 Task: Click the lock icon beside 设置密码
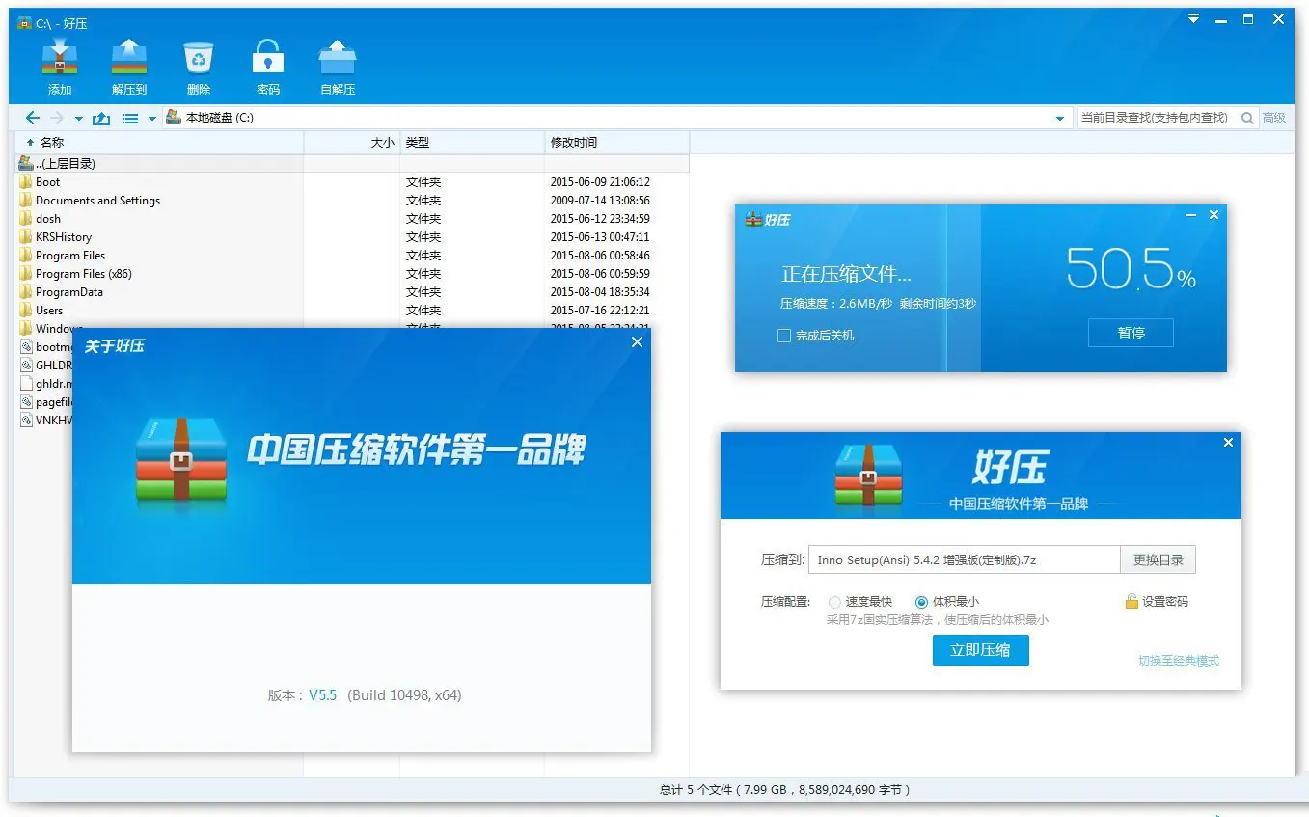pos(1130,601)
